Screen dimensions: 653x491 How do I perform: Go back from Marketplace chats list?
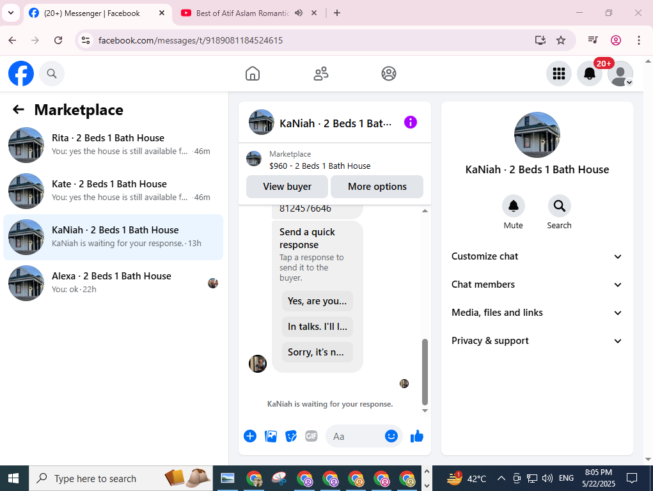pyautogui.click(x=19, y=109)
